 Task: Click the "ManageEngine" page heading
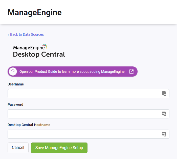(35, 12)
